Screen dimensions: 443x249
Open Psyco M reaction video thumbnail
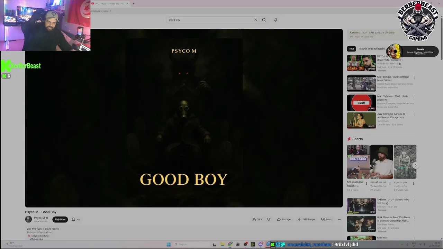[361, 63]
